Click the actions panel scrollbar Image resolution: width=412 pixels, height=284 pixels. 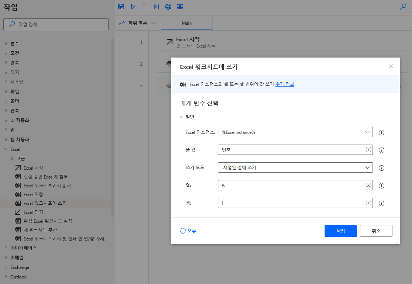[x=113, y=127]
